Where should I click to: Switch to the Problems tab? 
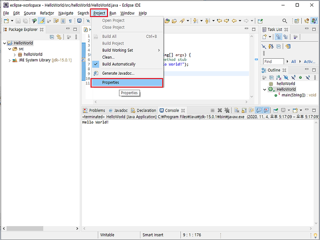click(x=94, y=110)
